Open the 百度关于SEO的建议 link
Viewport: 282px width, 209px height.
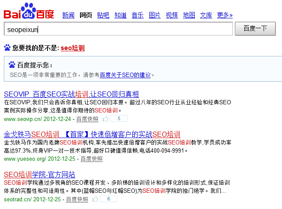click(125, 75)
